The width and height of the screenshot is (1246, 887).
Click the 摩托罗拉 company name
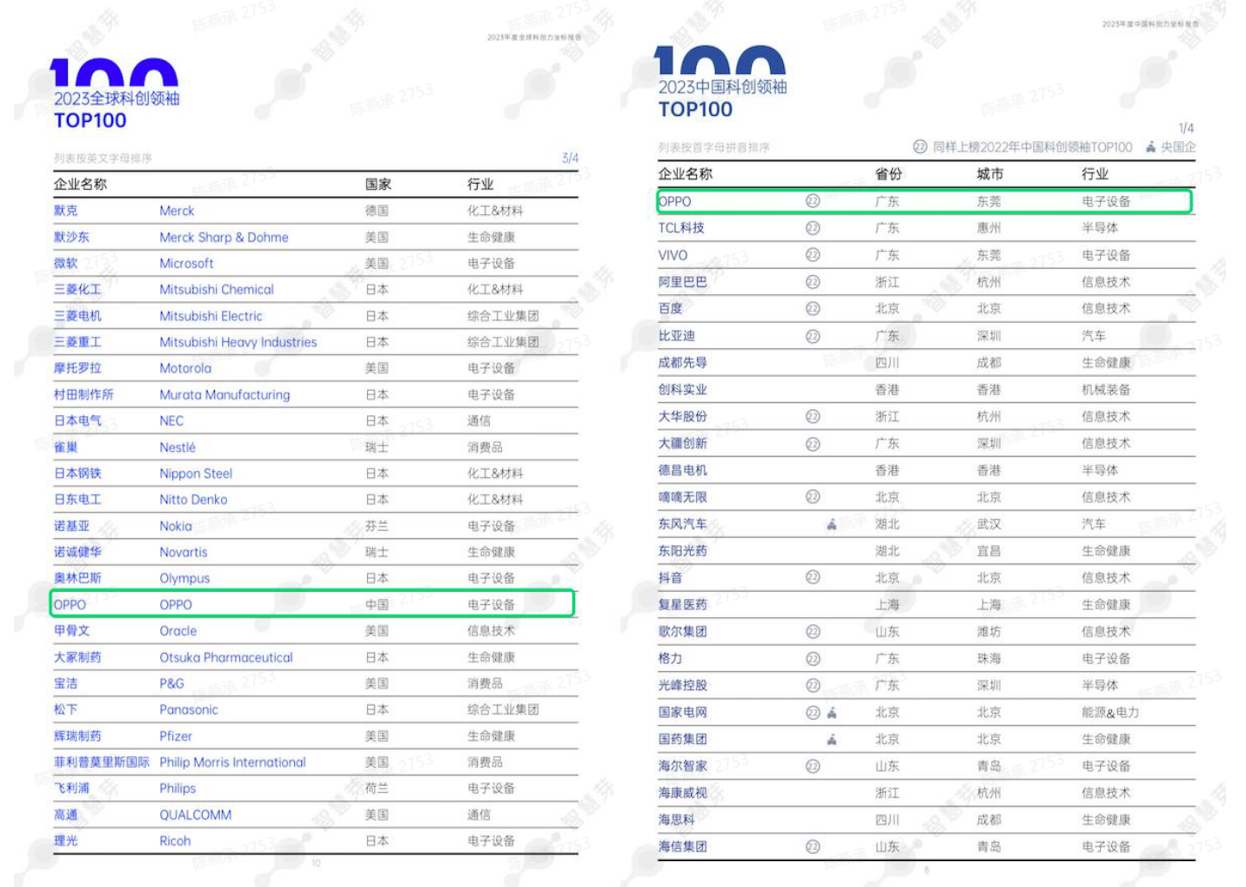click(77, 368)
